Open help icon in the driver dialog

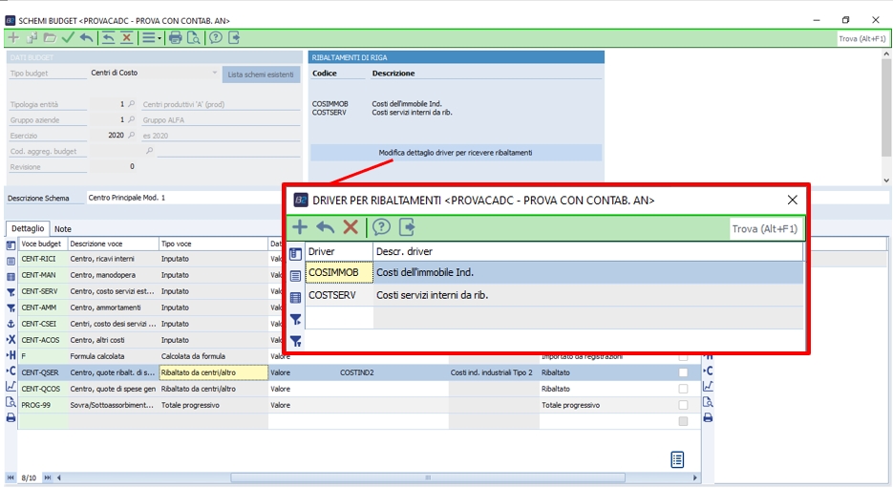click(x=381, y=227)
